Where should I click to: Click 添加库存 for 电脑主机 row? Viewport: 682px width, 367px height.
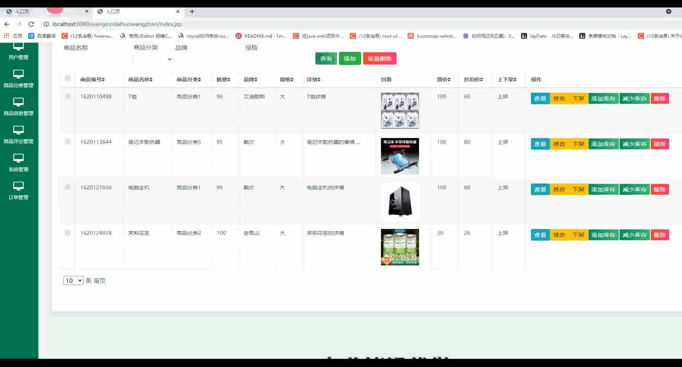pyautogui.click(x=603, y=189)
